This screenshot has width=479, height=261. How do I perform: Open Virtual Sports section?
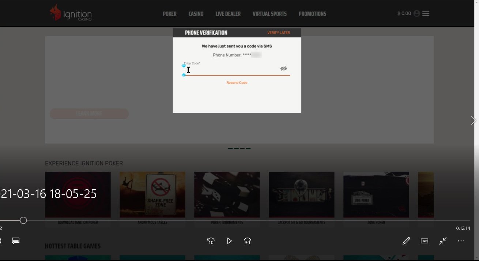click(x=270, y=14)
